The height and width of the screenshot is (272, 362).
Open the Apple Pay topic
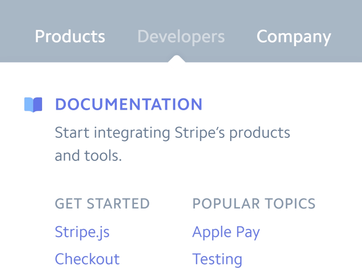(226, 232)
